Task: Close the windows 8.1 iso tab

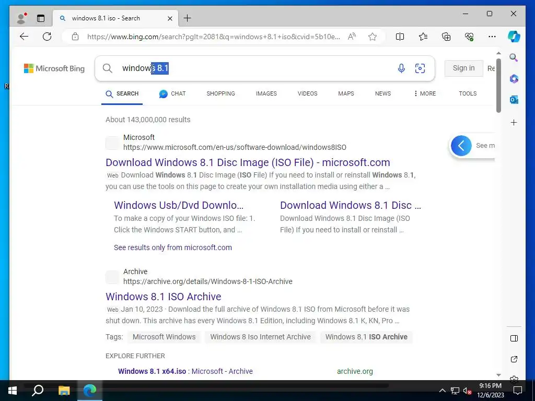Action: click(170, 18)
